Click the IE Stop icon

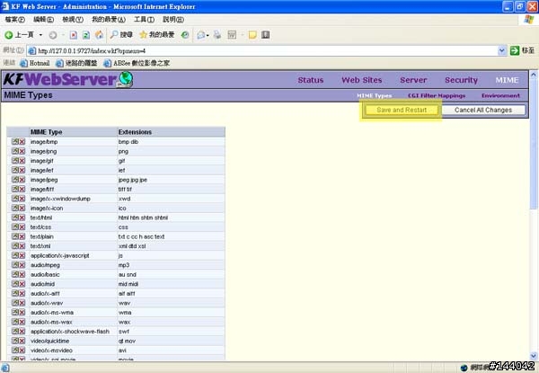coord(74,35)
